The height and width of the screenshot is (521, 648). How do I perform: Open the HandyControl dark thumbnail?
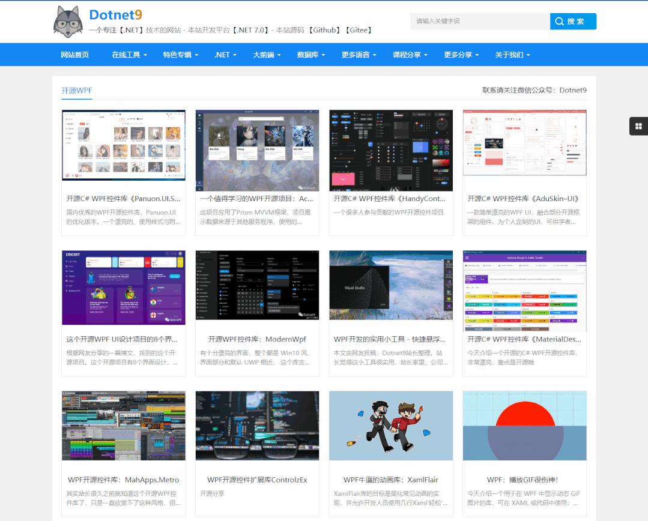tap(391, 151)
